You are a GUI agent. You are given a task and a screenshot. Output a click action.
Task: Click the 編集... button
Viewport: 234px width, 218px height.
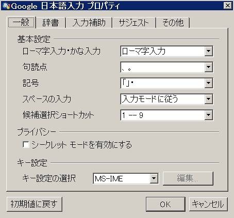coord(188,178)
